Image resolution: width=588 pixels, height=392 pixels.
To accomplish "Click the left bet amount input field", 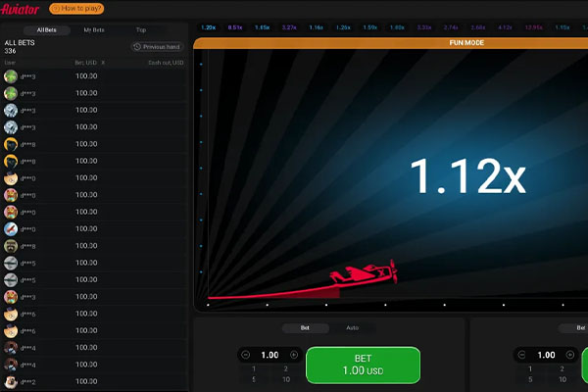I will click(x=269, y=355).
